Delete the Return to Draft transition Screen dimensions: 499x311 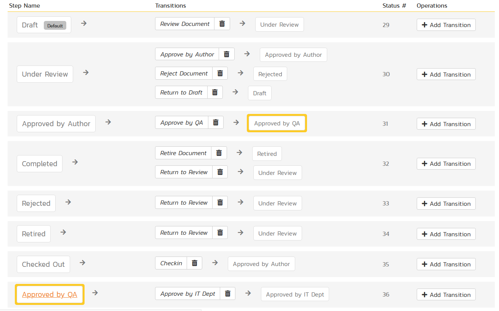(215, 92)
